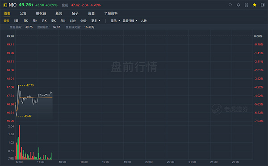Select the 日K daily candlestick period

point(25,20)
